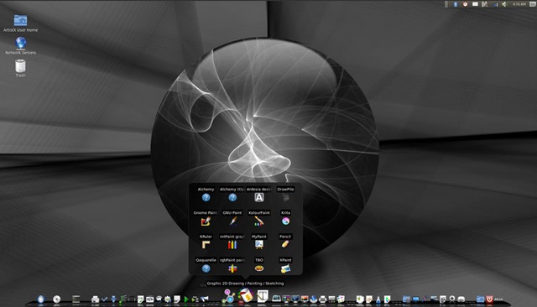This screenshot has height=307, width=537.
Task: Click the blue down-arrow dock icon
Action: point(113,299)
